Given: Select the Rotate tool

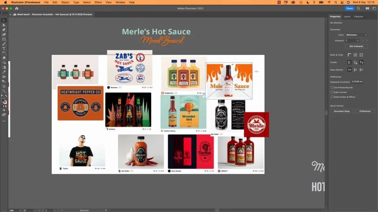Looking at the screenshot, I should pos(4,53).
